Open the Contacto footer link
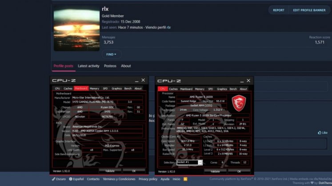This screenshot has width=332, height=186. click(x=93, y=179)
